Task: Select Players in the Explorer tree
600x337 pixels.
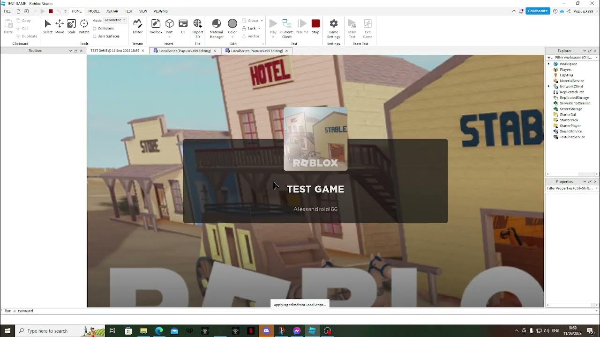Action: [x=565, y=70]
